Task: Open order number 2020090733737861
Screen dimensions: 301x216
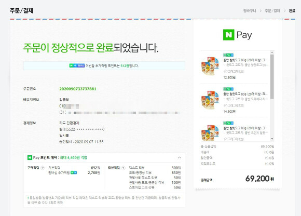Action: pos(78,89)
